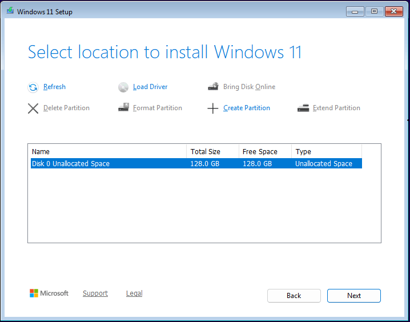The image size is (410, 322).
Task: Click the Load Driver disc icon
Action: pyautogui.click(x=123, y=87)
